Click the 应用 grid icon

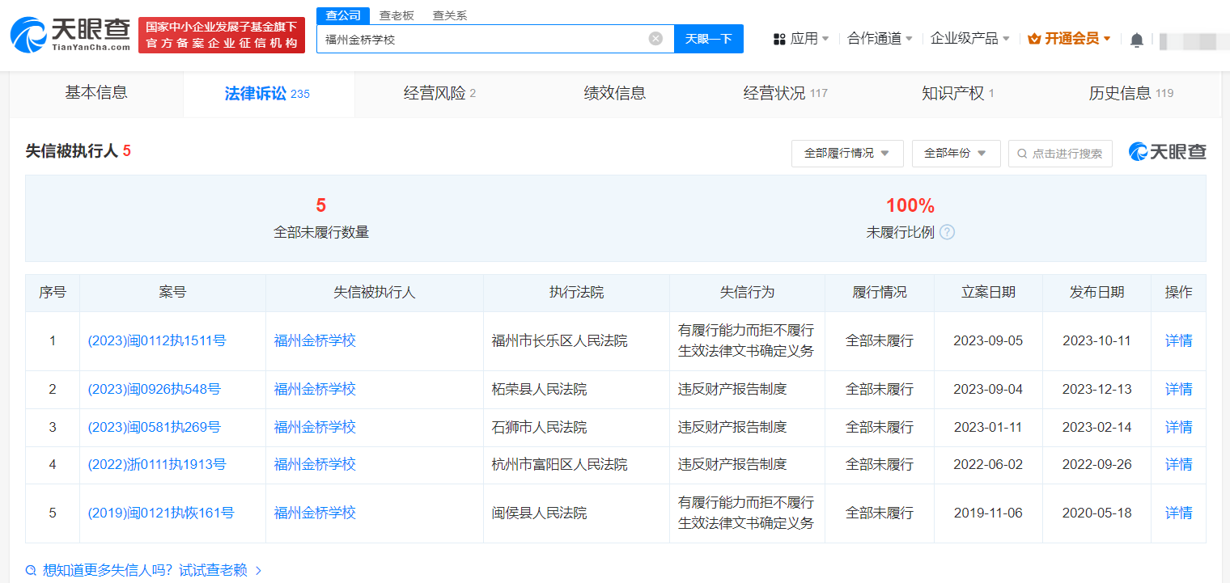coord(780,39)
